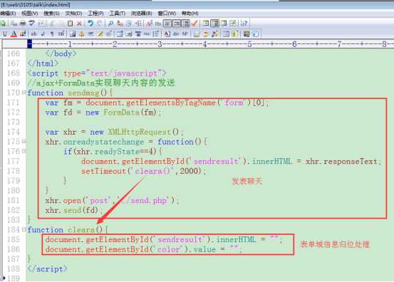Click the Paste clipboard icon
The height and width of the screenshot is (282, 394).
click(x=70, y=23)
